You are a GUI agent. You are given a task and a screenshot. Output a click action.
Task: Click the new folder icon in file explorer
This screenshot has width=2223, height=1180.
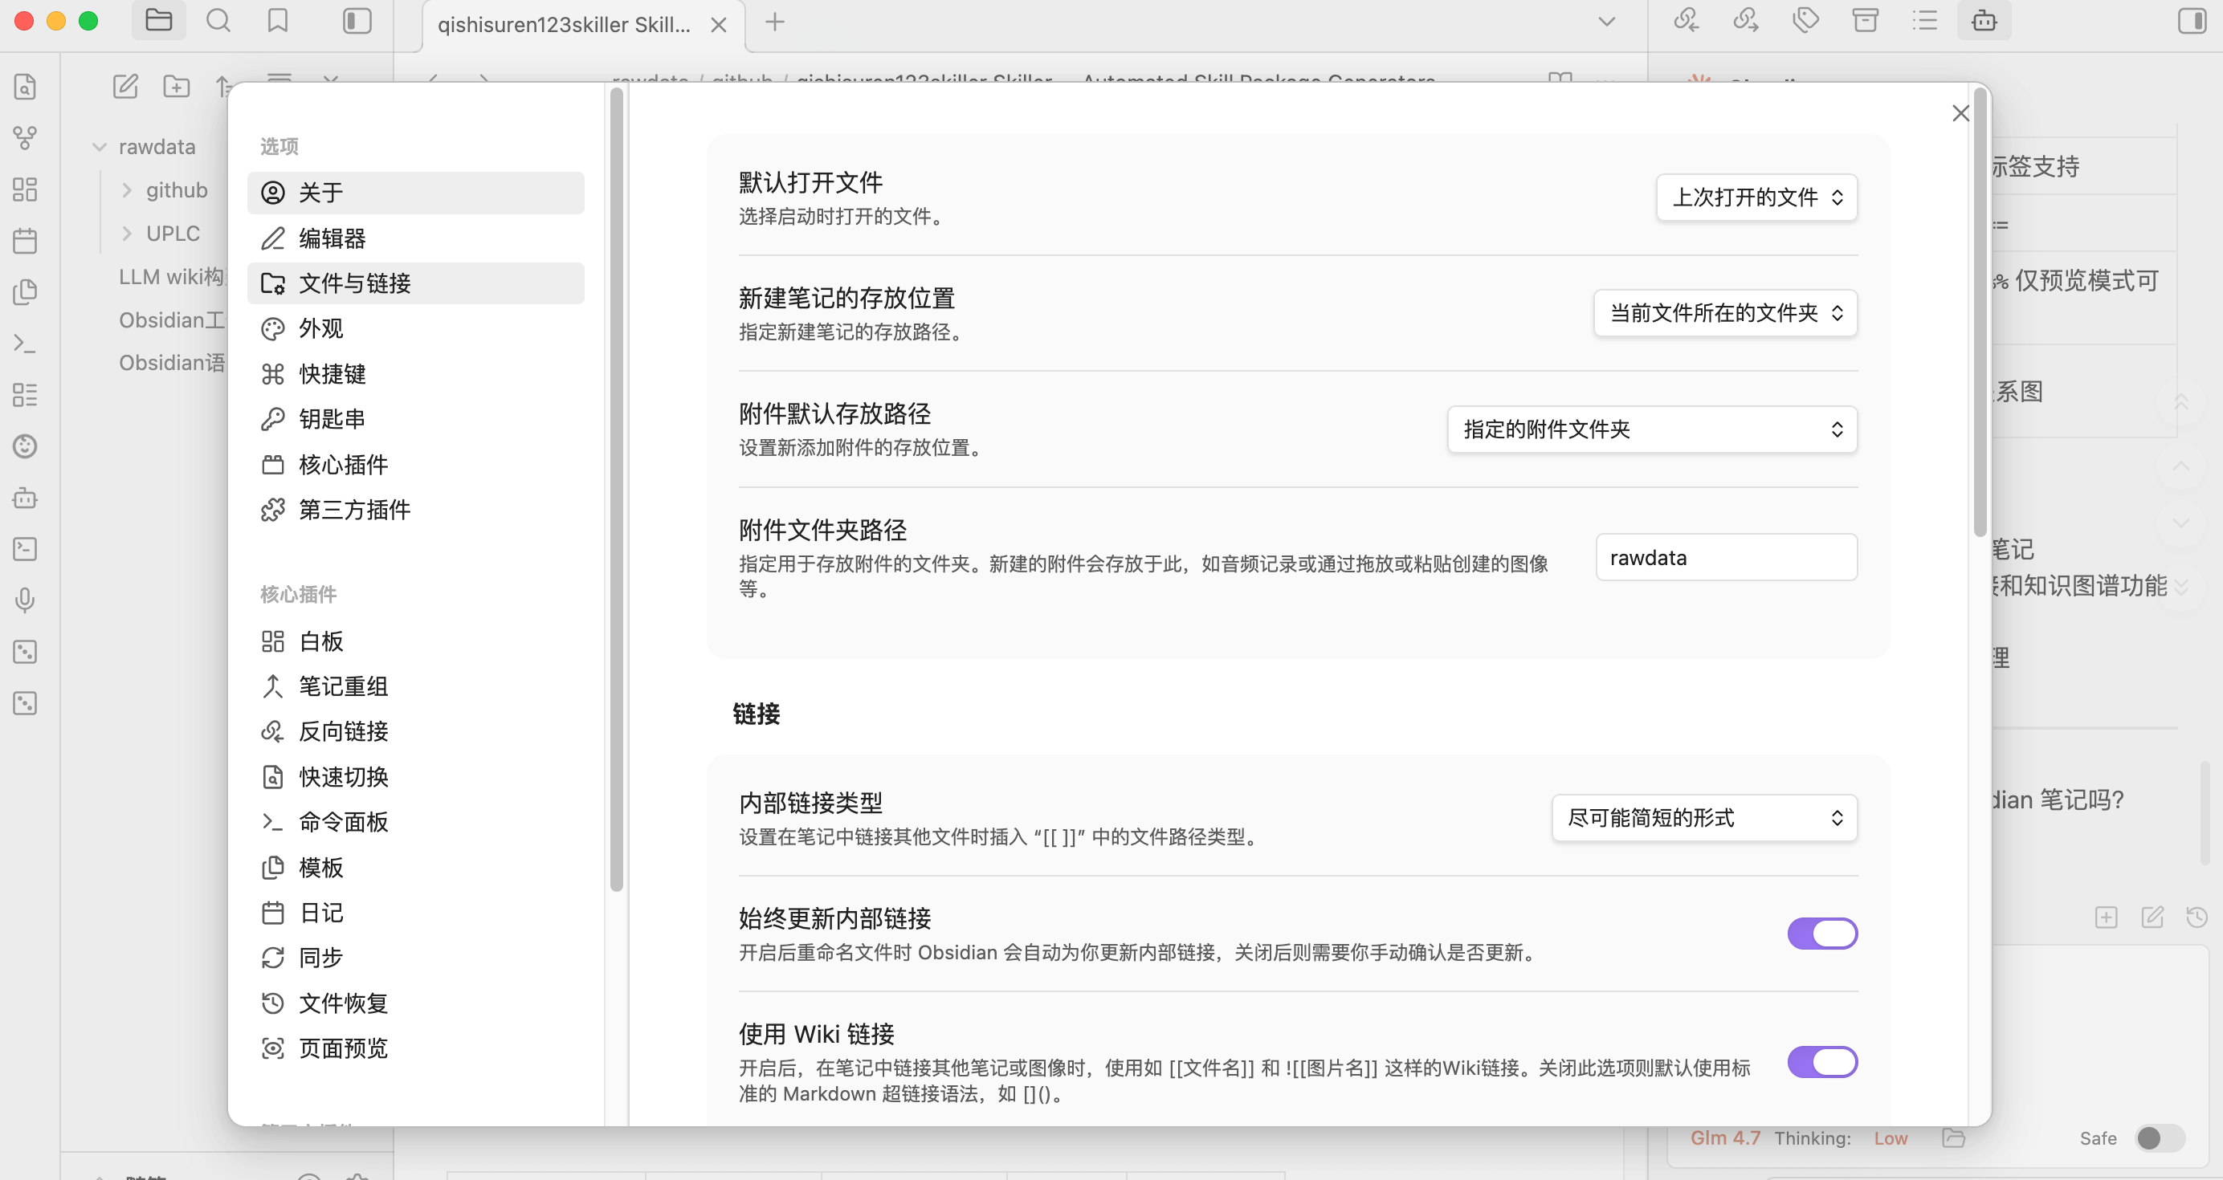(176, 85)
